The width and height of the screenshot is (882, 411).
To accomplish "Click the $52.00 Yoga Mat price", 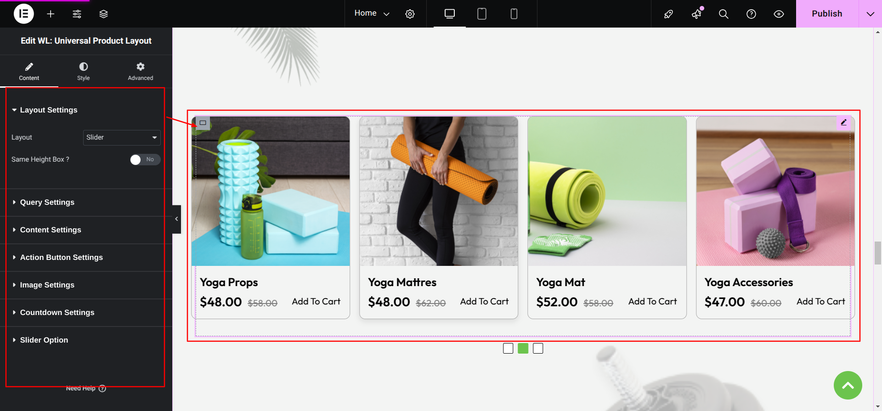I will [x=557, y=302].
